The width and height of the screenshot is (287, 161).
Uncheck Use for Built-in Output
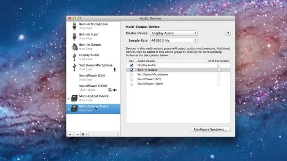pos(131,70)
